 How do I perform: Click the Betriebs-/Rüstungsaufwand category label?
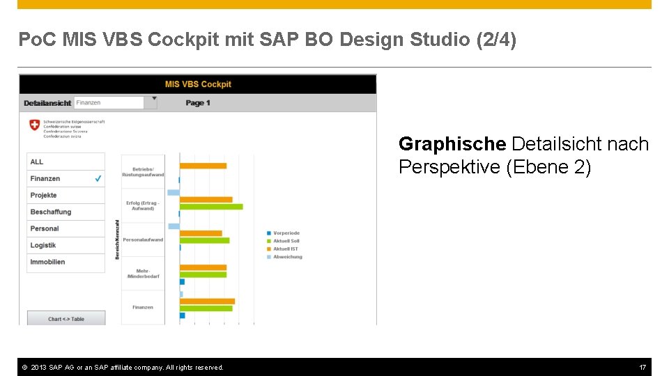[x=143, y=172]
